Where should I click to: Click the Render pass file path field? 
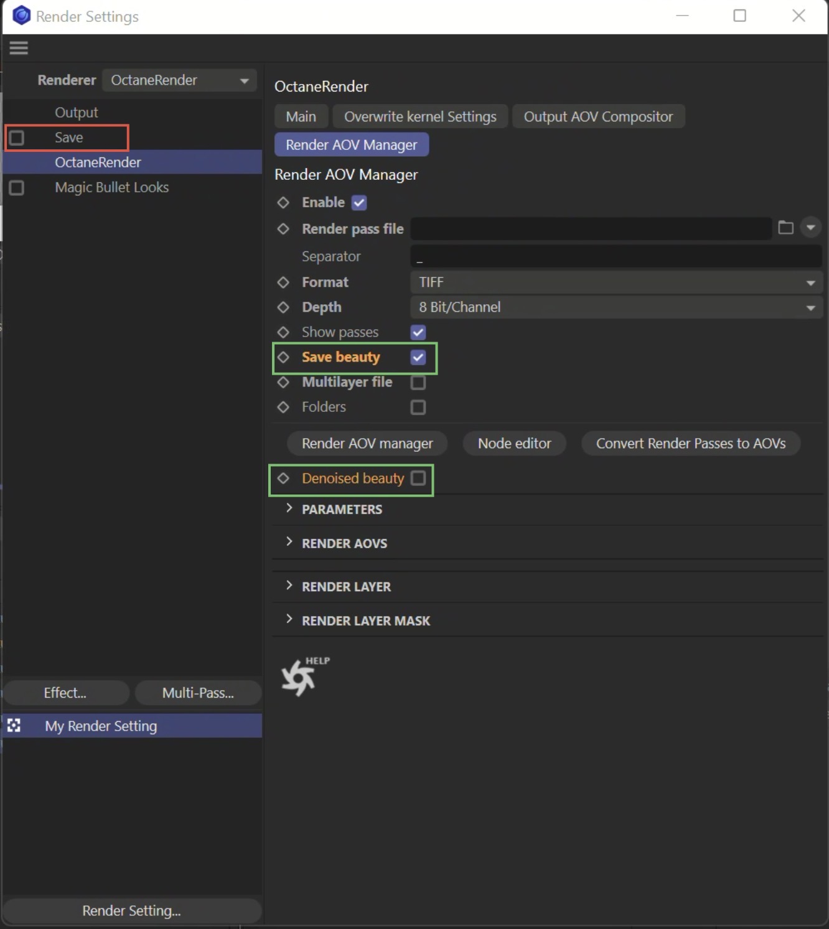591,228
